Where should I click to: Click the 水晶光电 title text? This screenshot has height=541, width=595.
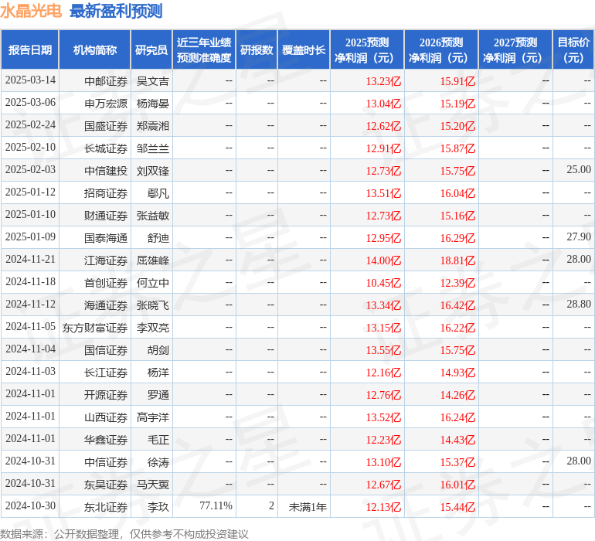[31, 11]
